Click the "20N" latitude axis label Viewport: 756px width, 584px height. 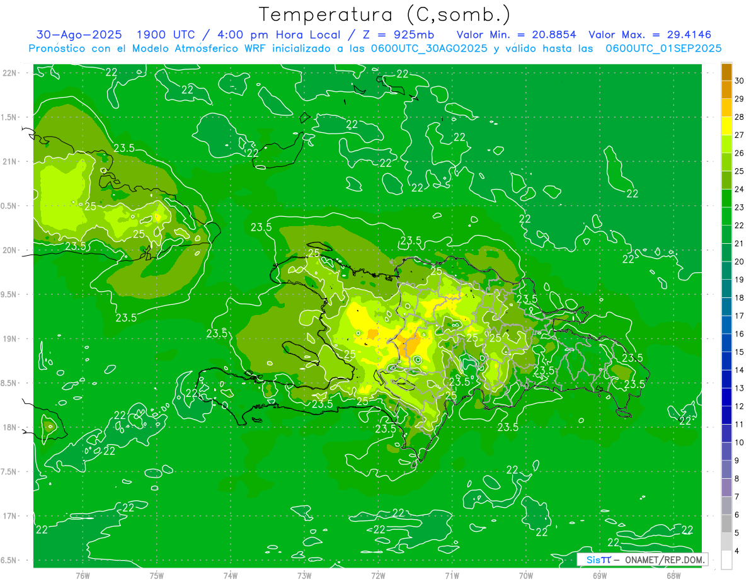10,250
